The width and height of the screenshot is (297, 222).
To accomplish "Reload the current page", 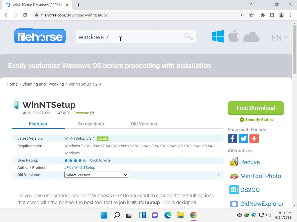I will pos(25,15).
